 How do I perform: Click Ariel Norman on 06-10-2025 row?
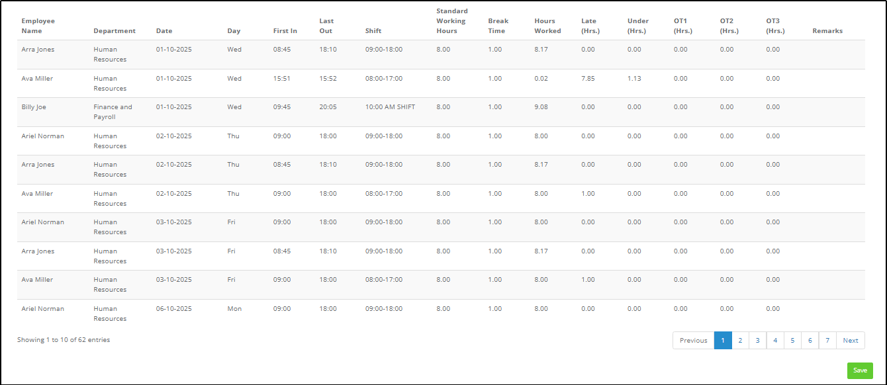(x=43, y=309)
